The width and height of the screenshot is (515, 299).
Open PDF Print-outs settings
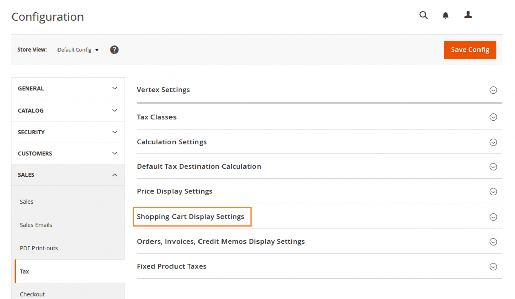[39, 248]
